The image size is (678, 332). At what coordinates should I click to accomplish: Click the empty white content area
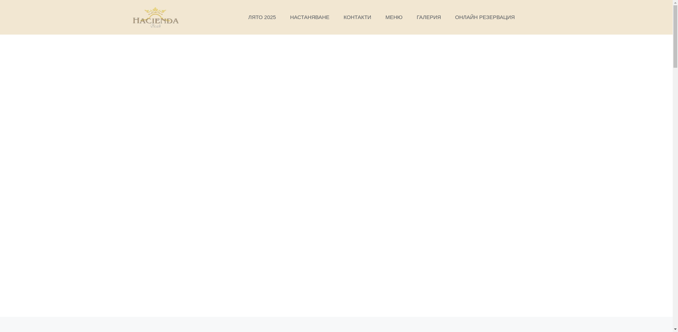(335, 176)
